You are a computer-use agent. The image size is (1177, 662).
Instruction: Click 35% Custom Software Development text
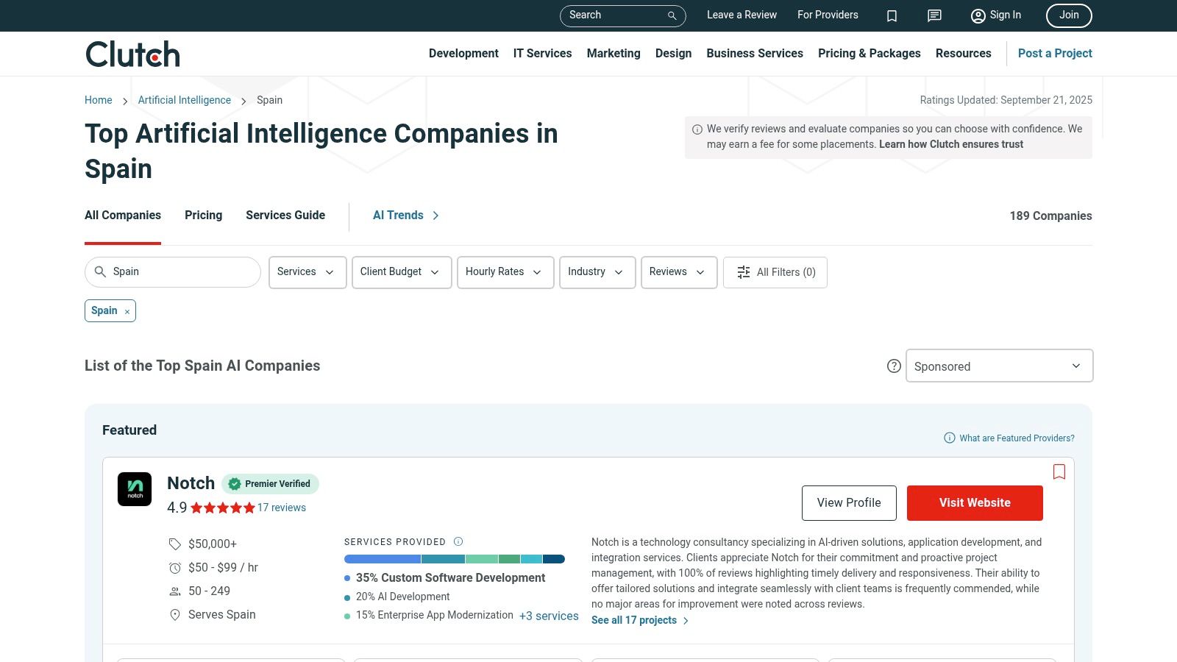point(450,577)
